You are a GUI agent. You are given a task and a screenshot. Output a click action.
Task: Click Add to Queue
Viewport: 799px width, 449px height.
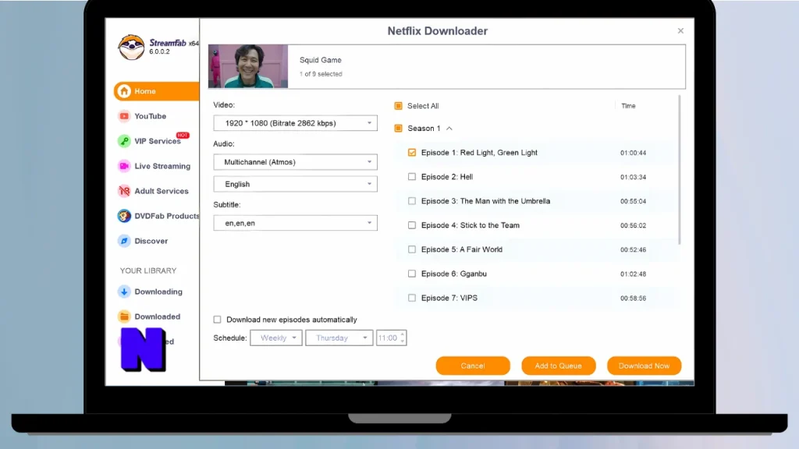559,366
